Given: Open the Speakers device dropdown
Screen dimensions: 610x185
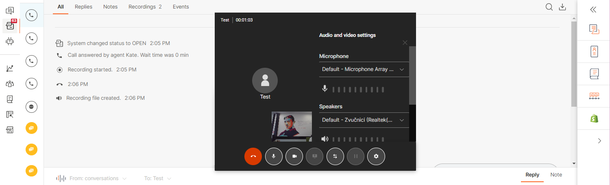Looking at the screenshot, I should pyautogui.click(x=364, y=120).
